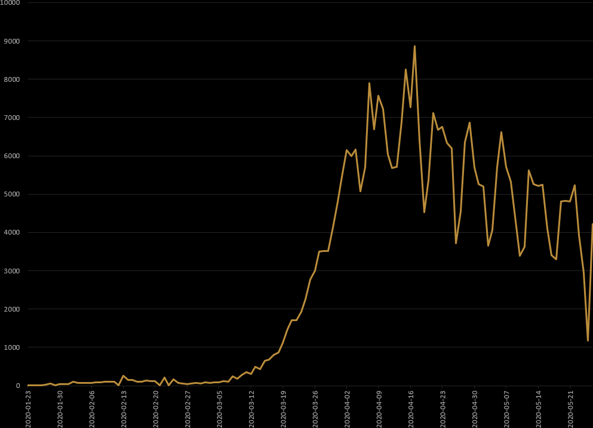
Task: Click the sharp dip near 1000 at chart end
Action: [x=588, y=340]
